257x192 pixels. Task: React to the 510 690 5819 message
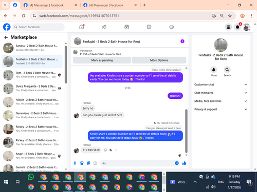click(x=105, y=150)
